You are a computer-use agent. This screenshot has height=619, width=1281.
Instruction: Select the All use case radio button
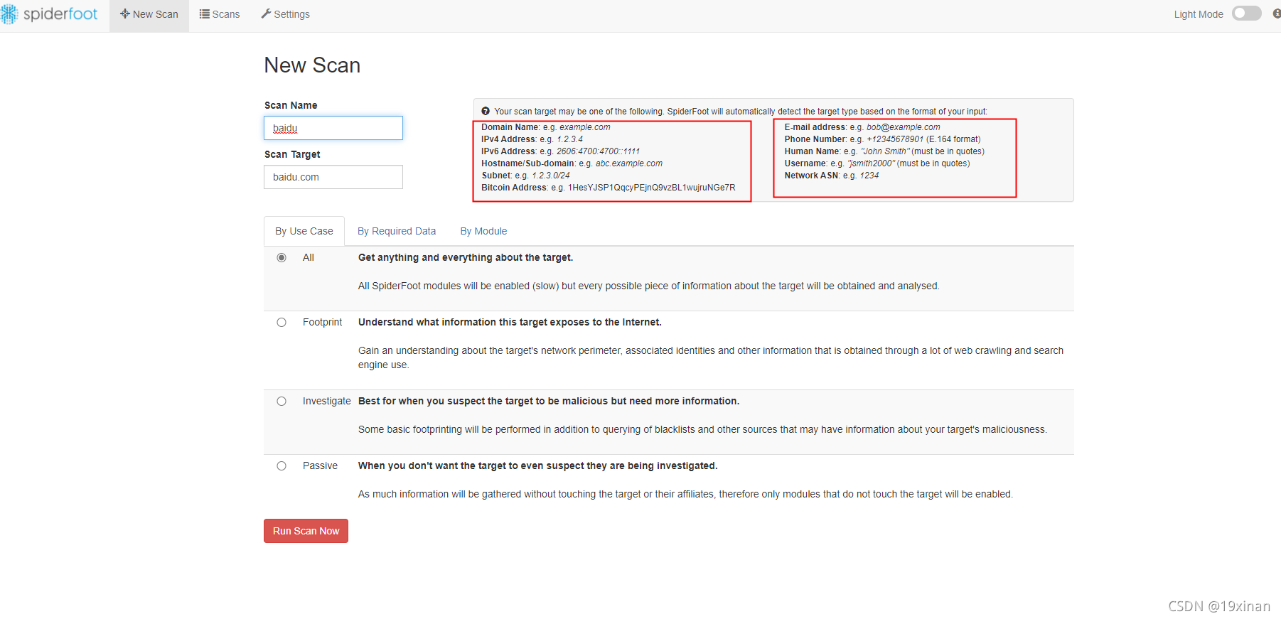(x=282, y=258)
